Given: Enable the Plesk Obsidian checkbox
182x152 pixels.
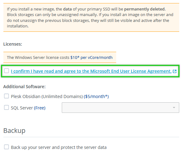Looking at the screenshot, I should [x=6, y=96].
